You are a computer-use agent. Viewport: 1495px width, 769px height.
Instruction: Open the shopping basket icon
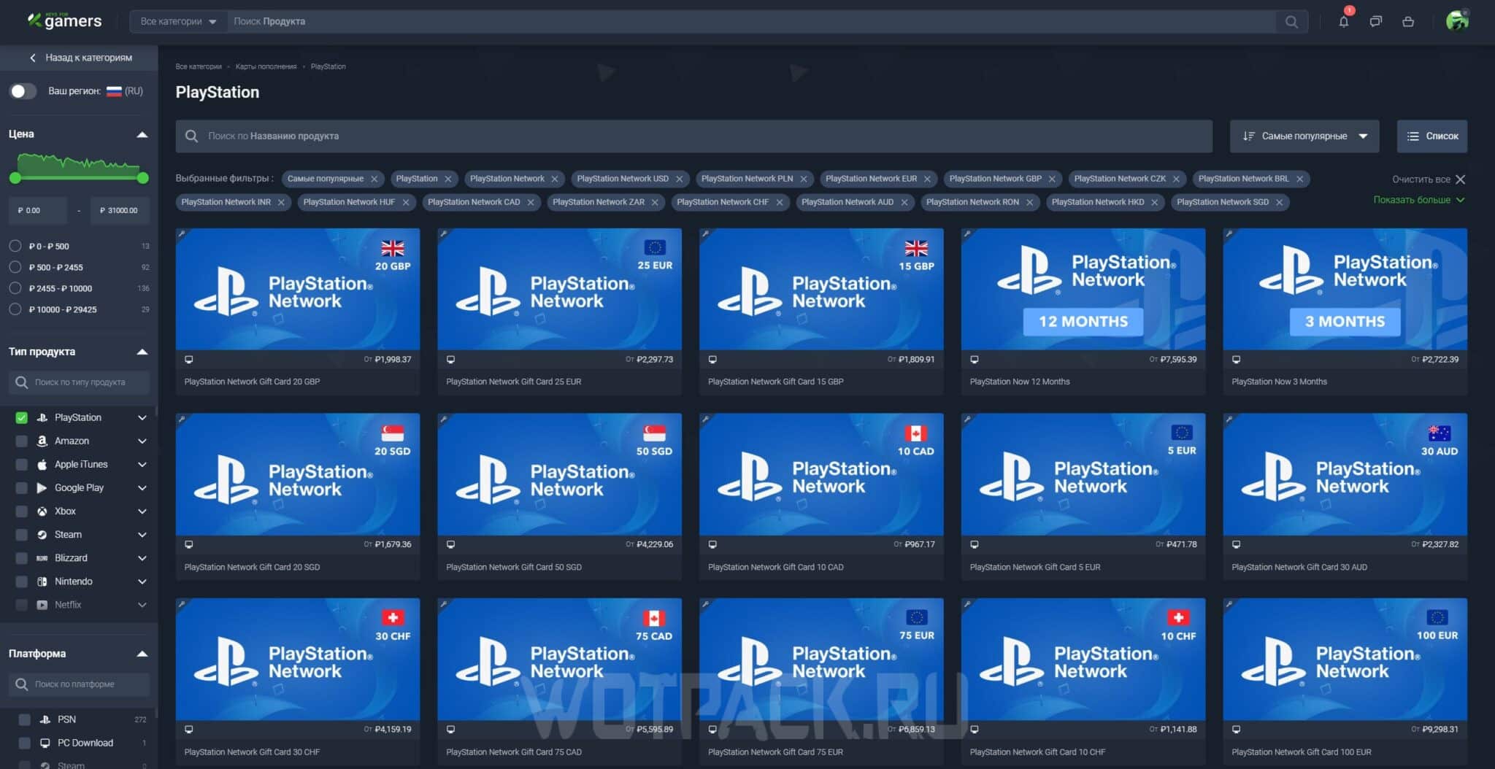coord(1408,21)
